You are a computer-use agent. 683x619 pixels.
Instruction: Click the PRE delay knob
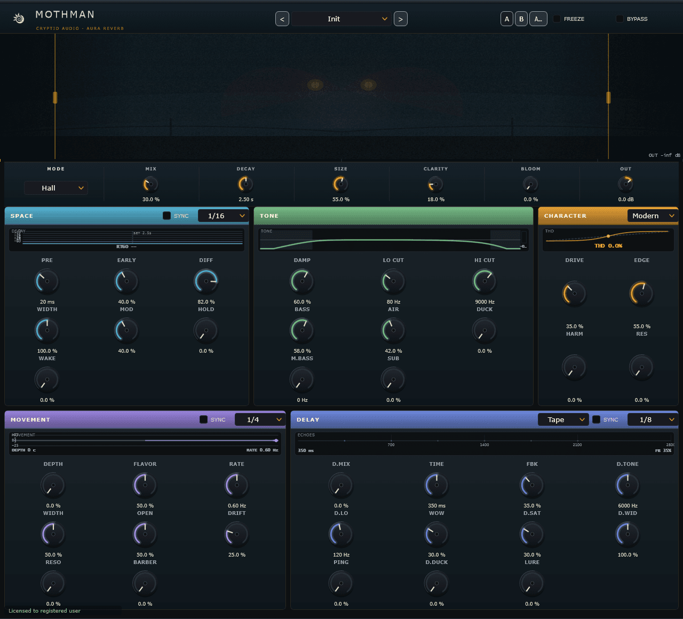47,282
